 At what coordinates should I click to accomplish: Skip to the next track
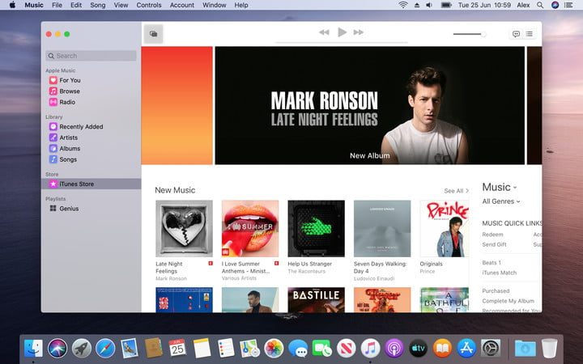(x=358, y=32)
